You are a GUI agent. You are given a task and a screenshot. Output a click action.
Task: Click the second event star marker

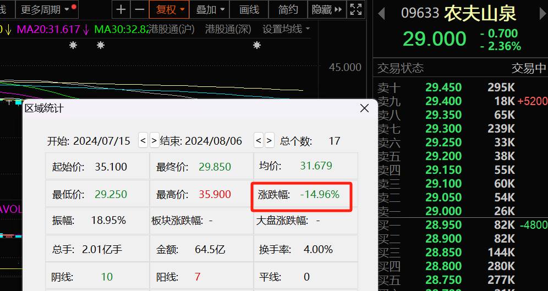click(x=101, y=45)
